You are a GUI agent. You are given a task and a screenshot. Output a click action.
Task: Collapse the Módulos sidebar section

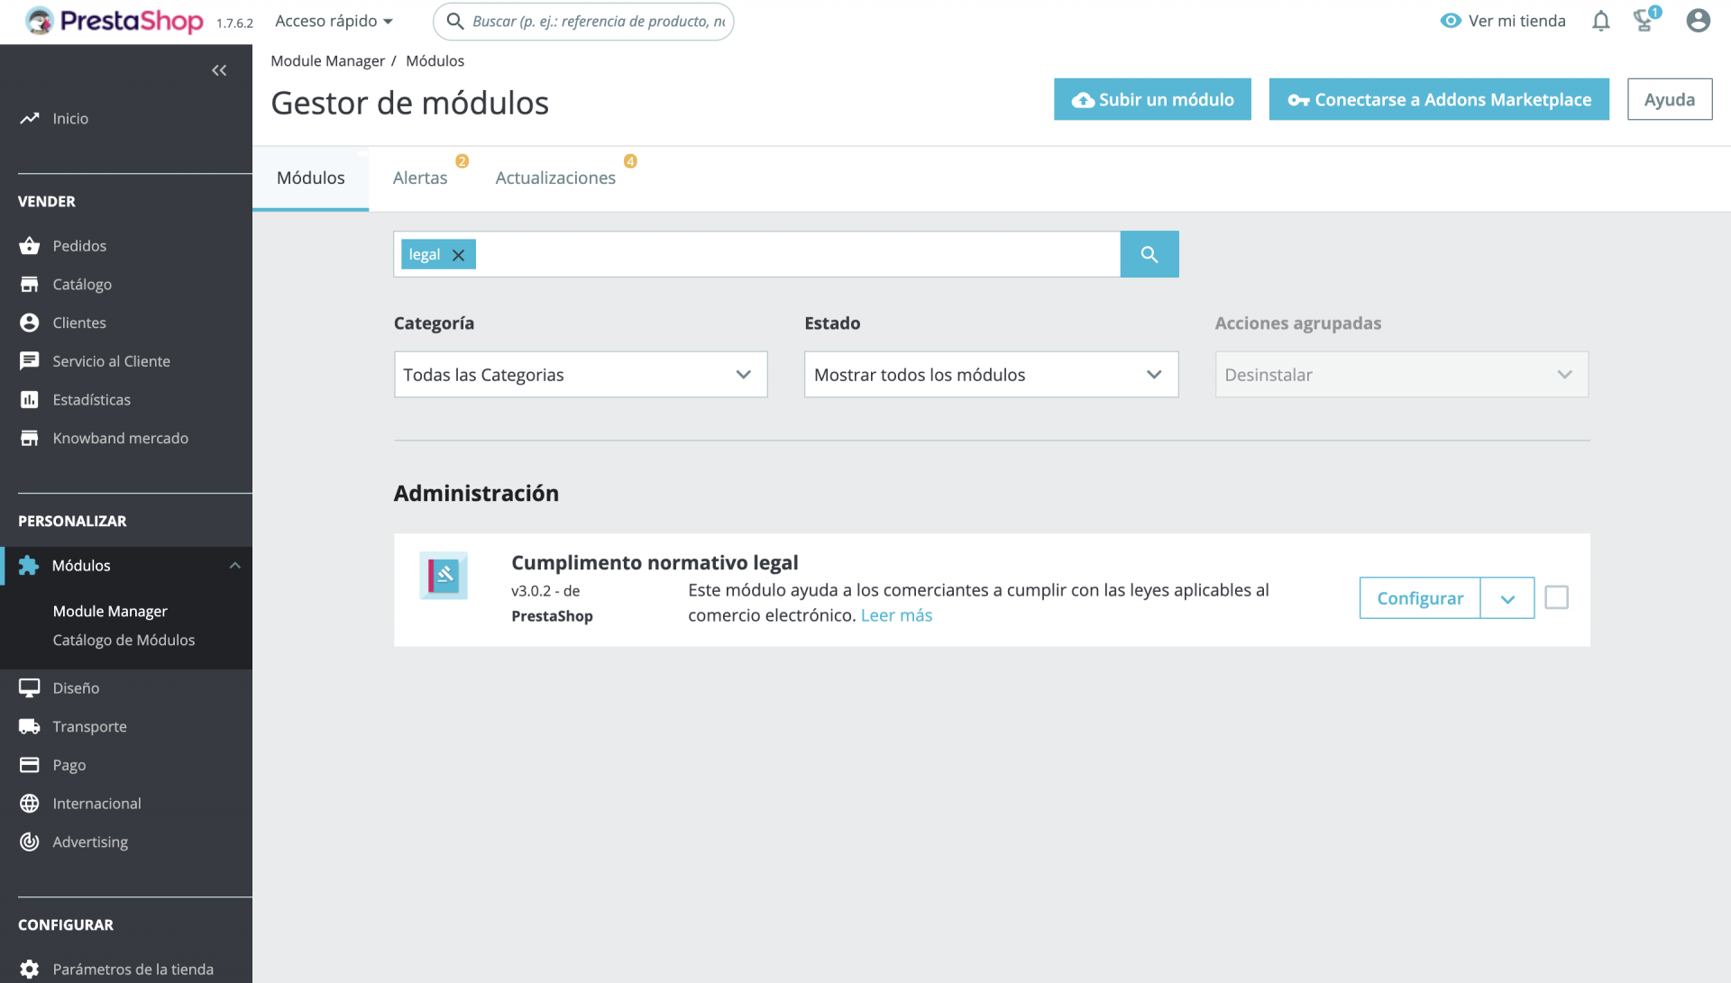click(x=234, y=565)
